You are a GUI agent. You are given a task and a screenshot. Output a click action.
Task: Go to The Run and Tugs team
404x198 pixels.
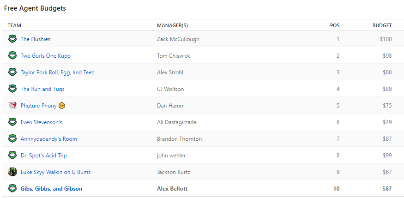point(42,89)
